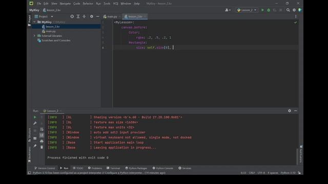Image resolution: width=328 pixels, height=184 pixels.
Task: Click wrench icon in Run panel
Action: tap(35, 123)
